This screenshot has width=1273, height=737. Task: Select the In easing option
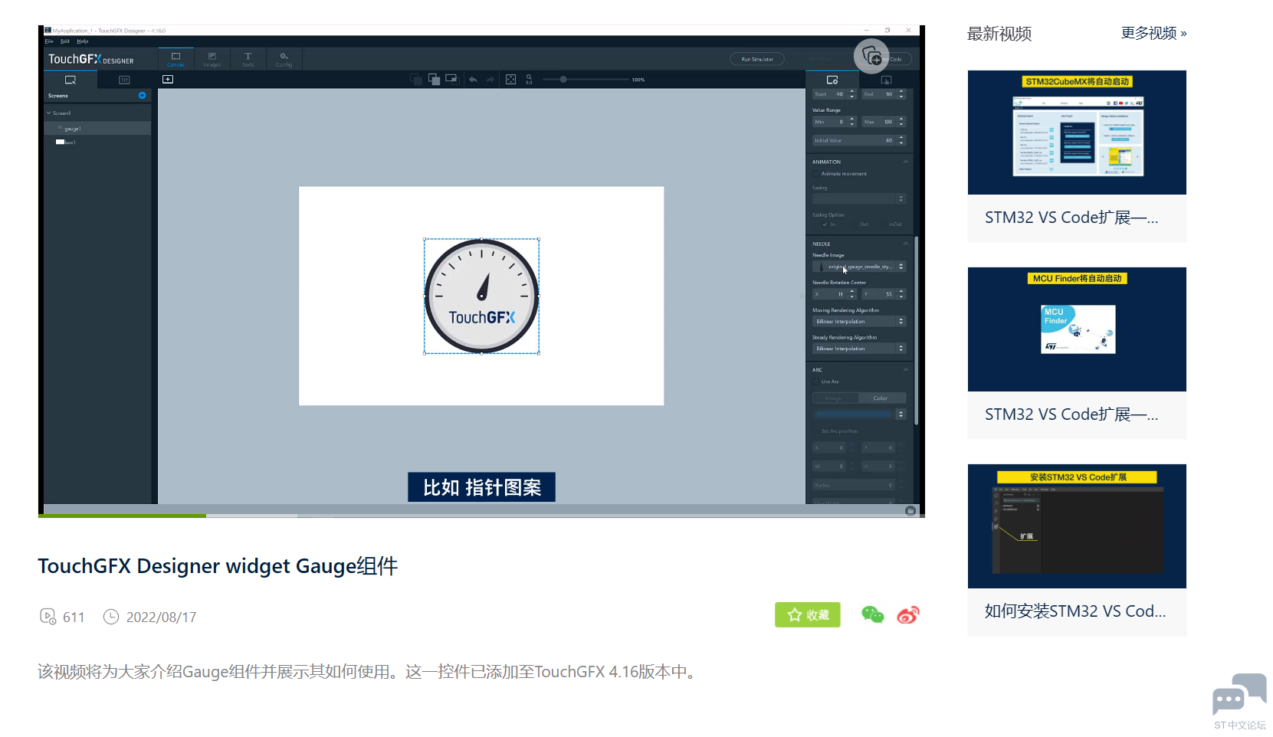[829, 224]
